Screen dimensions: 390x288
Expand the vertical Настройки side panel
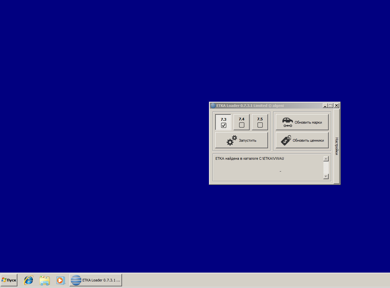(x=337, y=146)
